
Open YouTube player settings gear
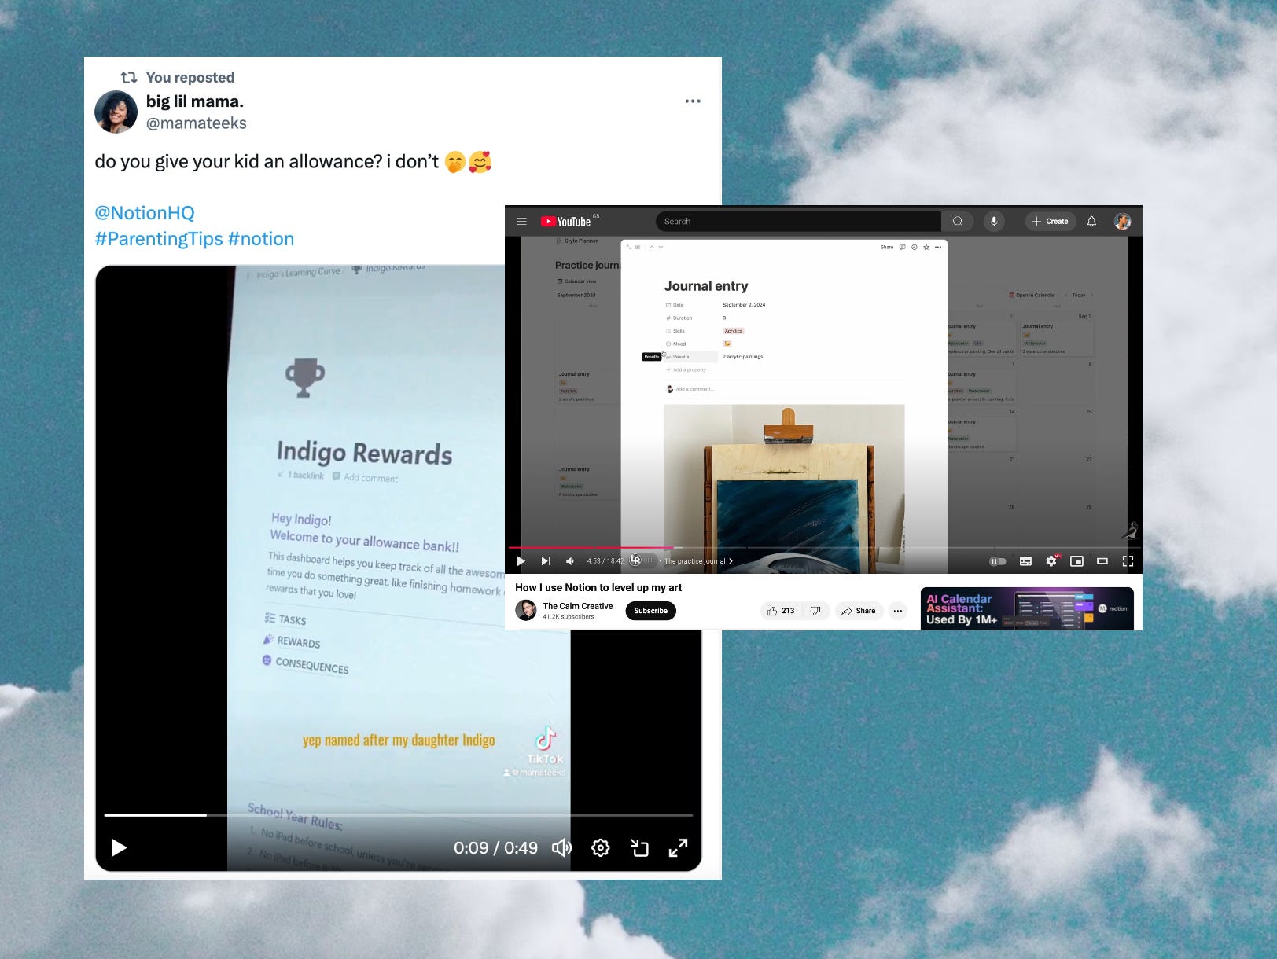(1051, 561)
